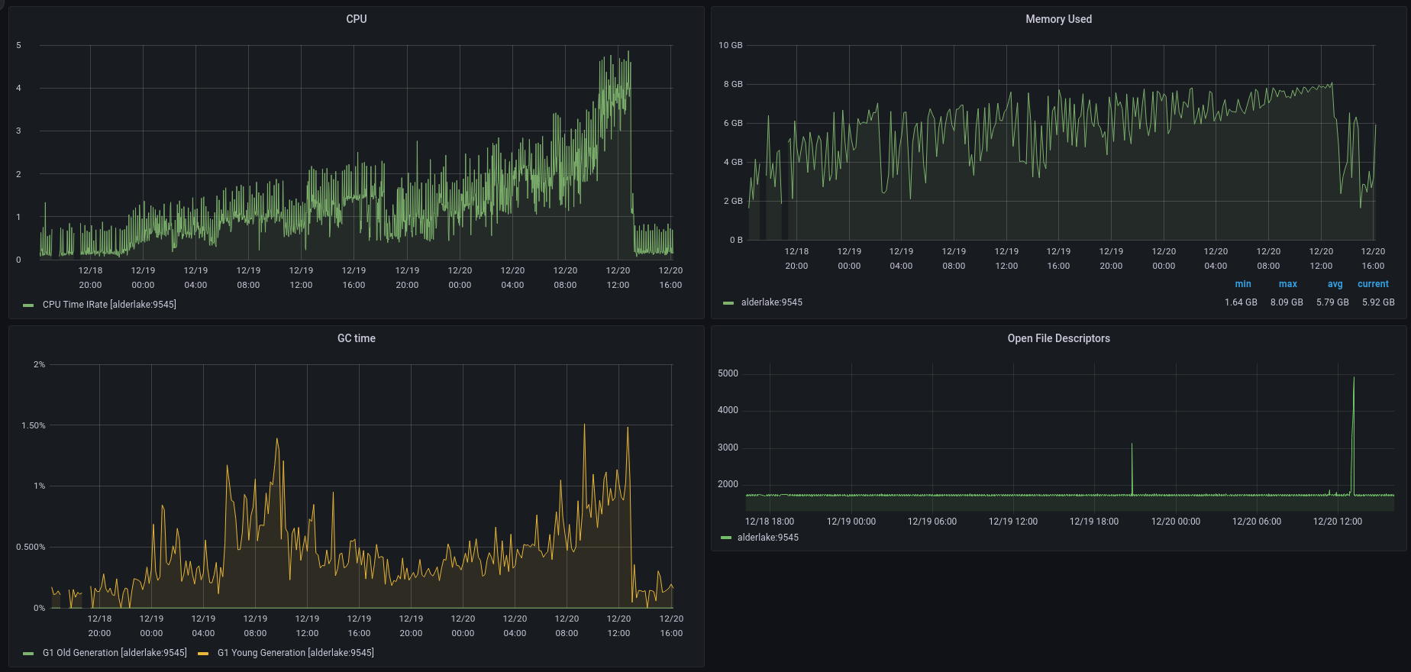Click the 8.09 GB max value
The image size is (1411, 672).
pyautogui.click(x=1287, y=302)
